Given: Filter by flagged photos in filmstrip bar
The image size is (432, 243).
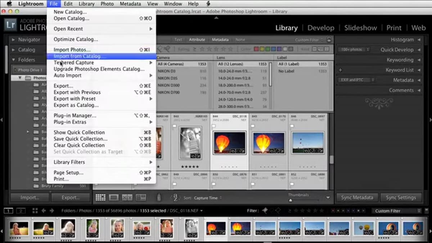Looking at the screenshot, I should pos(265,210).
